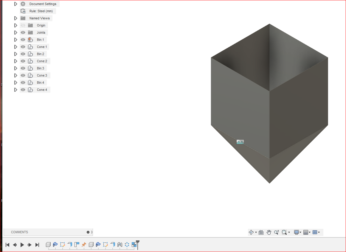
Task: Open the Orbit type dropdown arrow
Action: [x=256, y=232]
